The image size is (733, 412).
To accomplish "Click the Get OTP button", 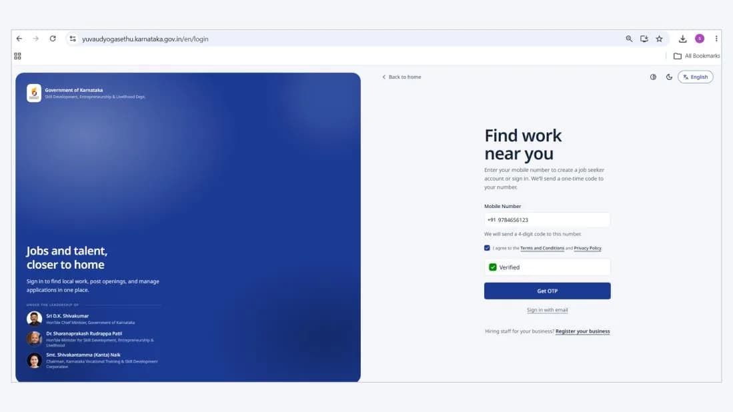I will pos(548,291).
